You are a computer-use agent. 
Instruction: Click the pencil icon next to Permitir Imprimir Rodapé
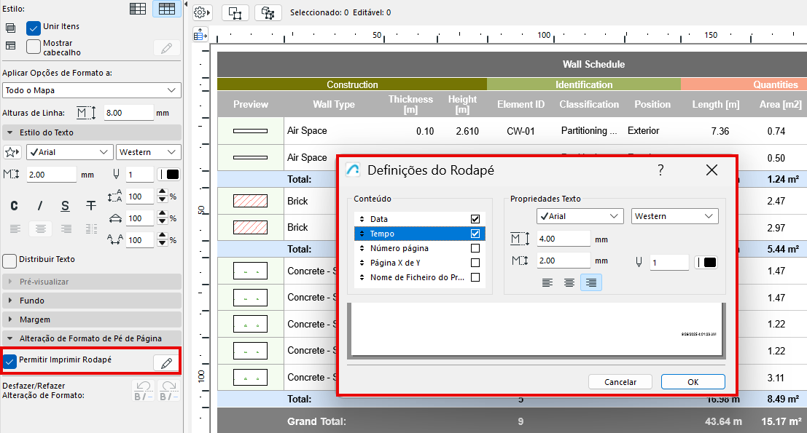(165, 360)
